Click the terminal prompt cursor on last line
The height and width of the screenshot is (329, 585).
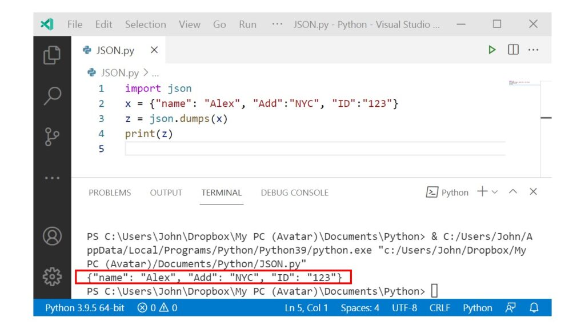click(434, 291)
